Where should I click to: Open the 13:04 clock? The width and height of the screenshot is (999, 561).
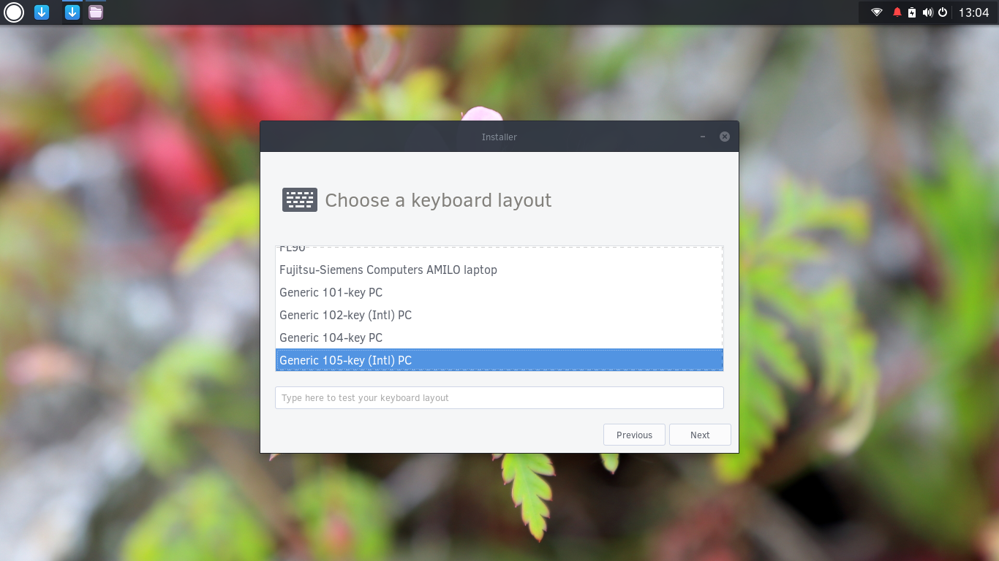[973, 12]
